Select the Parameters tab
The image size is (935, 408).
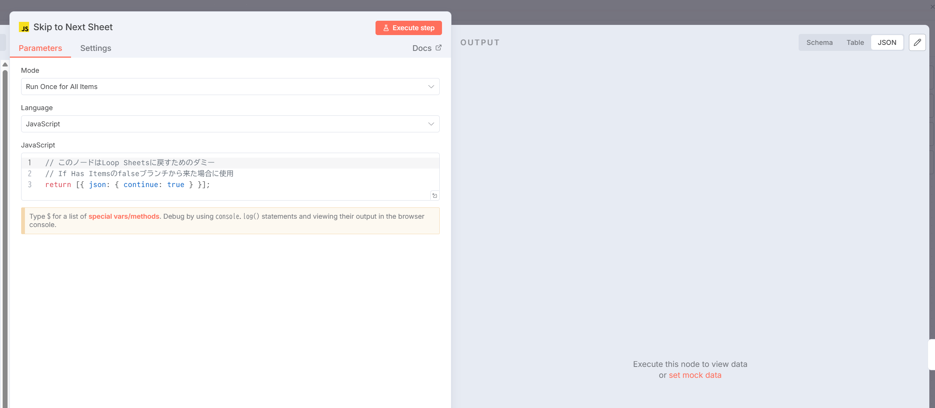click(x=40, y=48)
